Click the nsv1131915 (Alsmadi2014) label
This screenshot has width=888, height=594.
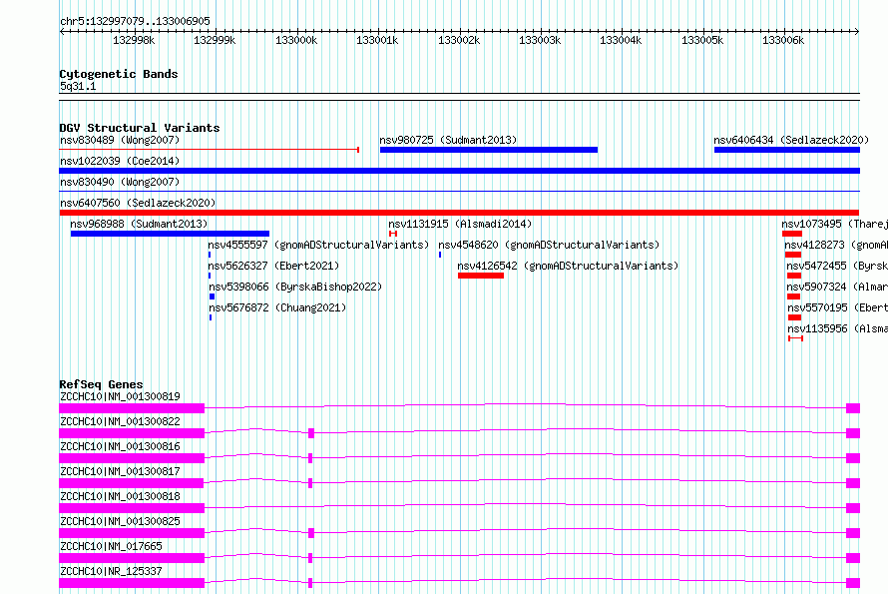click(460, 224)
